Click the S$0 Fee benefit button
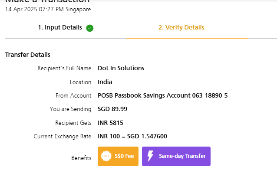 [118, 156]
